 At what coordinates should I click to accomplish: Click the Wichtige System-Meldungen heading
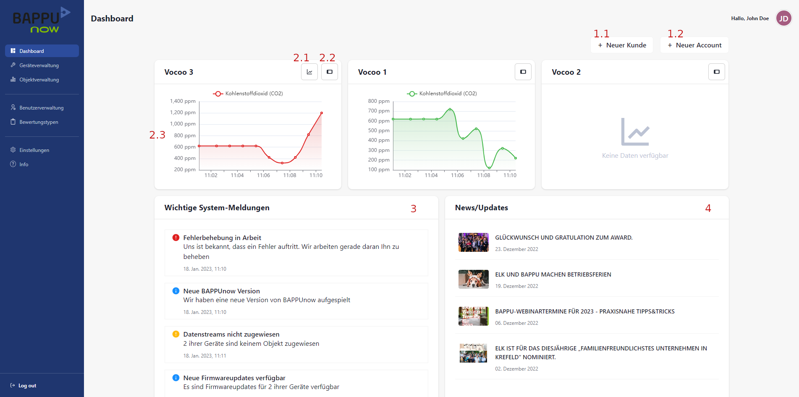[217, 208]
